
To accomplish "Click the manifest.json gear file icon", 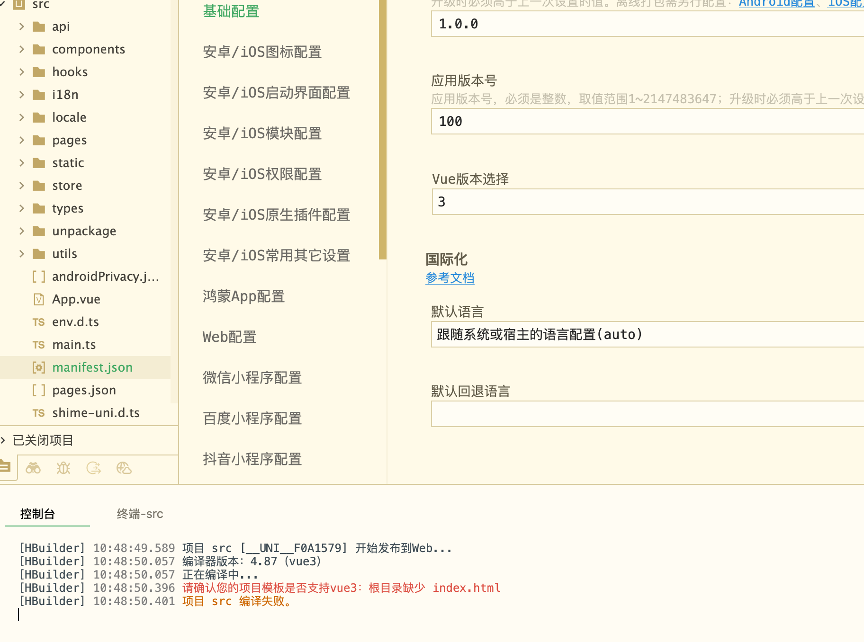I will click(39, 367).
